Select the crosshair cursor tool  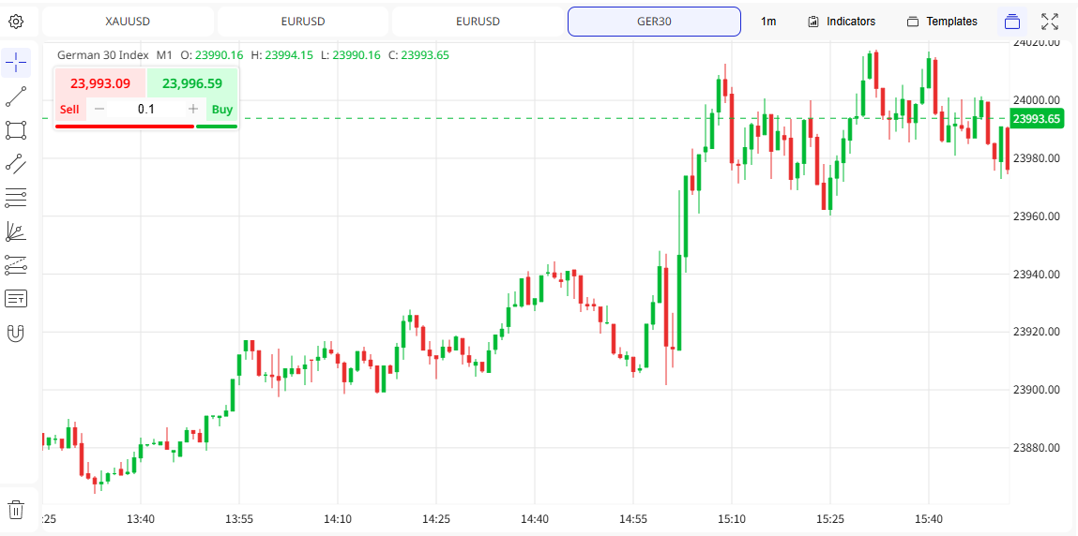tap(16, 63)
